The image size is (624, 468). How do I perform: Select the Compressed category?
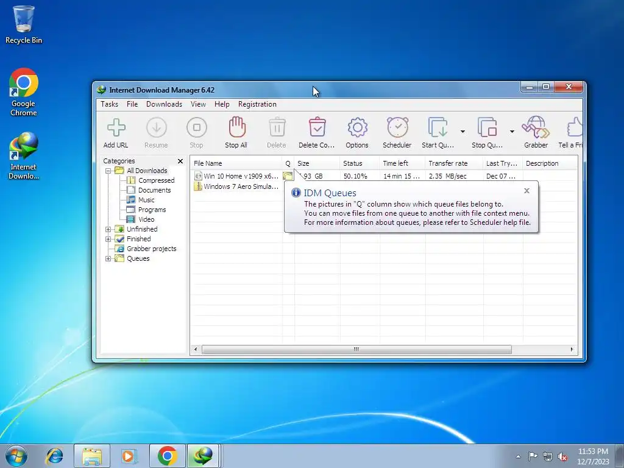[157, 180]
